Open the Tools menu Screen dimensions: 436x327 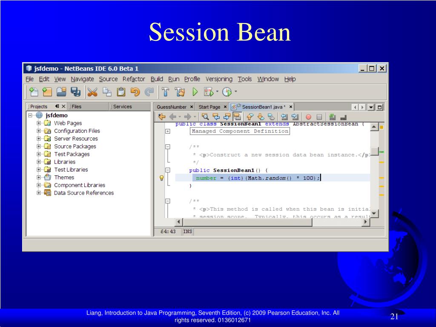(245, 79)
